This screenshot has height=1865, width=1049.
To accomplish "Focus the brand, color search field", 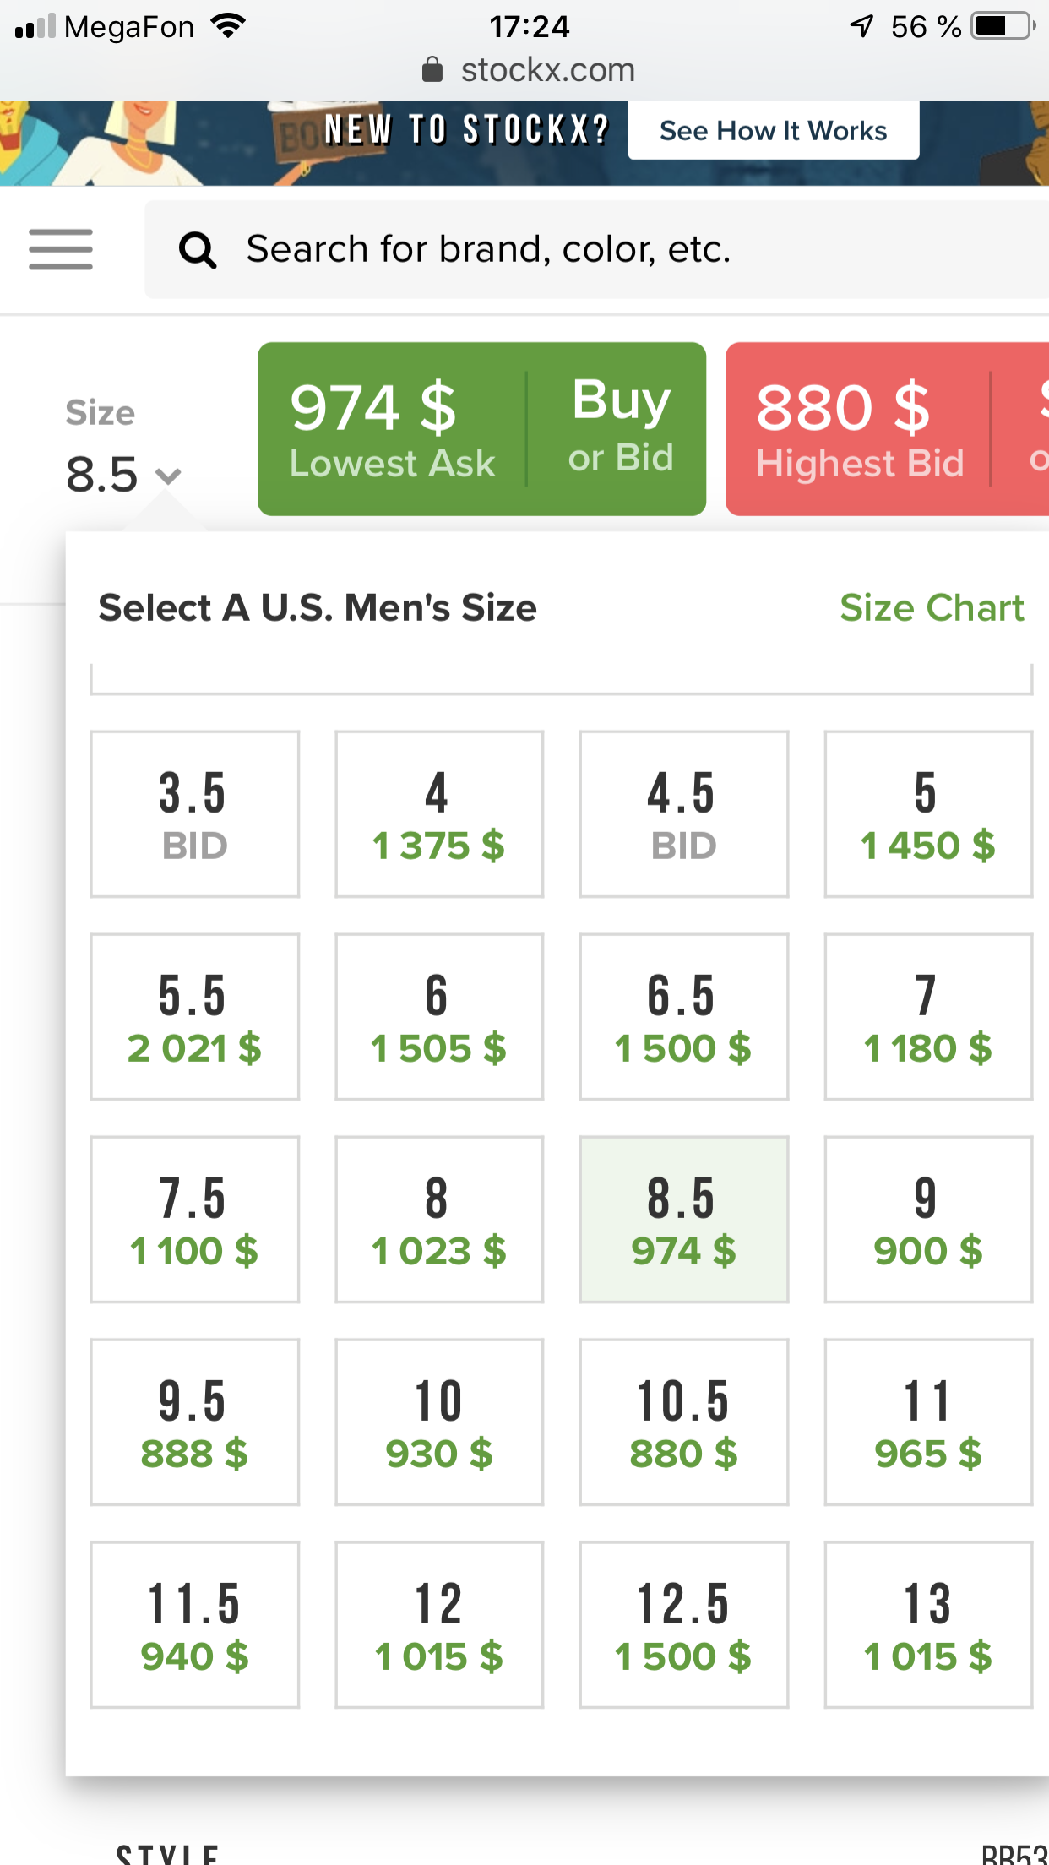I will pos(596,249).
